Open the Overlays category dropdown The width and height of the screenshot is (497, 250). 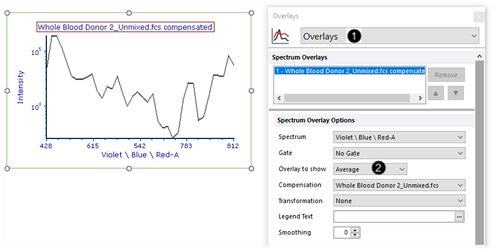click(390, 36)
